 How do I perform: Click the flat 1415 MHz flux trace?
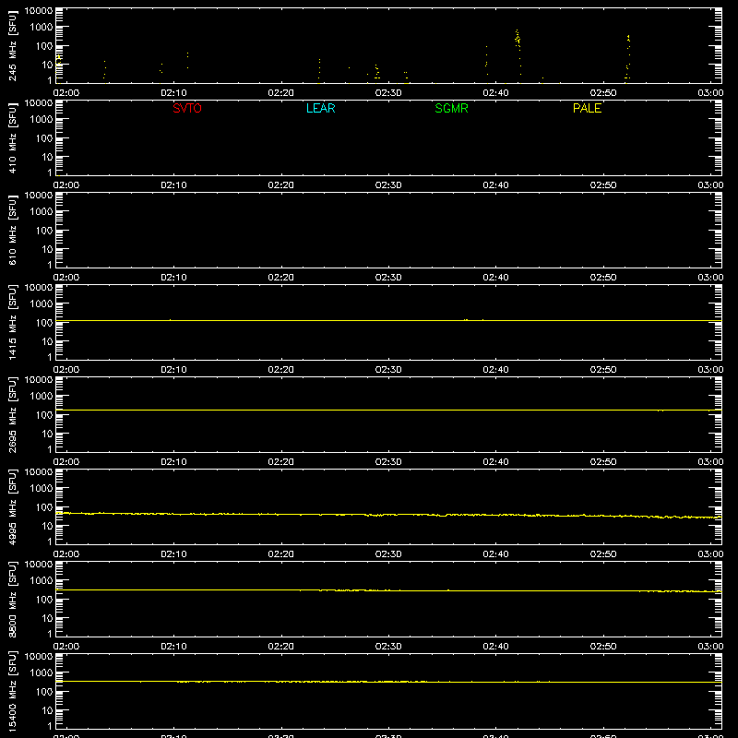coord(388,320)
